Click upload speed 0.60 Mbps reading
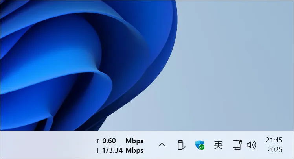294x159 pixels. click(x=119, y=141)
